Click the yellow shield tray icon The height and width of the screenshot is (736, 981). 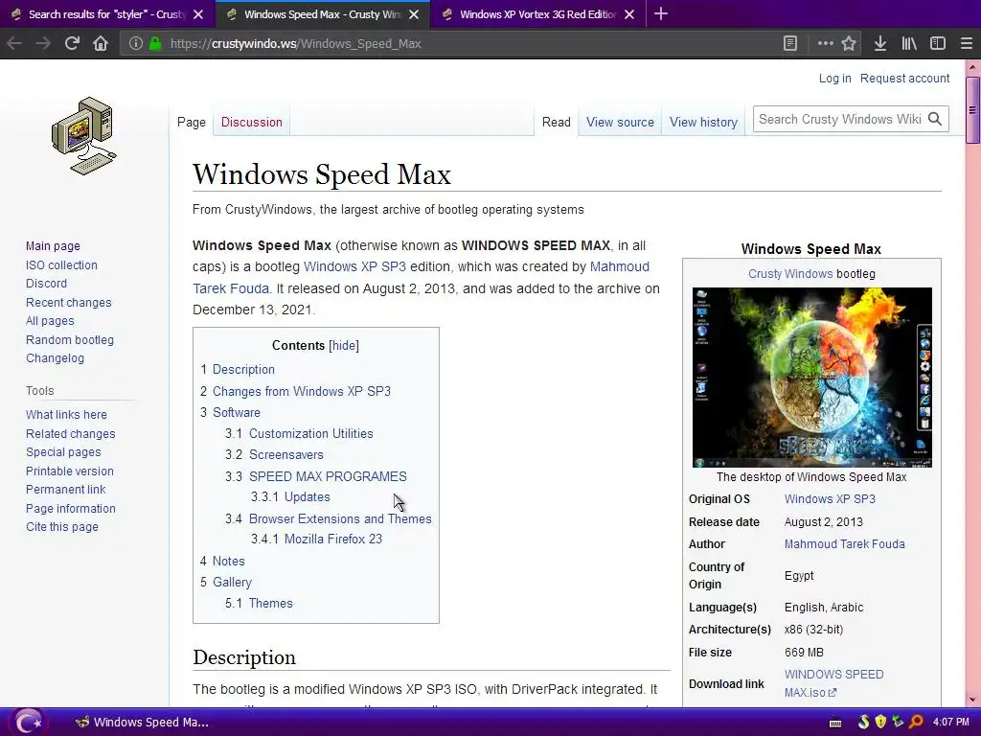pyautogui.click(x=881, y=723)
